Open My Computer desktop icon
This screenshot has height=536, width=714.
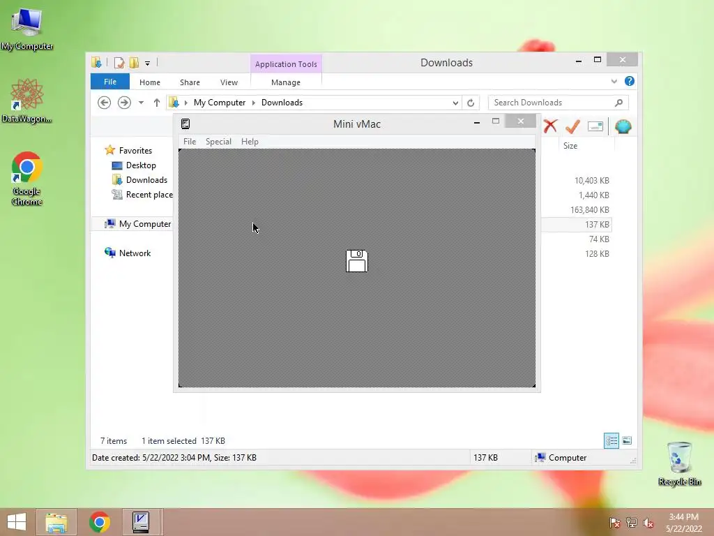(27, 29)
